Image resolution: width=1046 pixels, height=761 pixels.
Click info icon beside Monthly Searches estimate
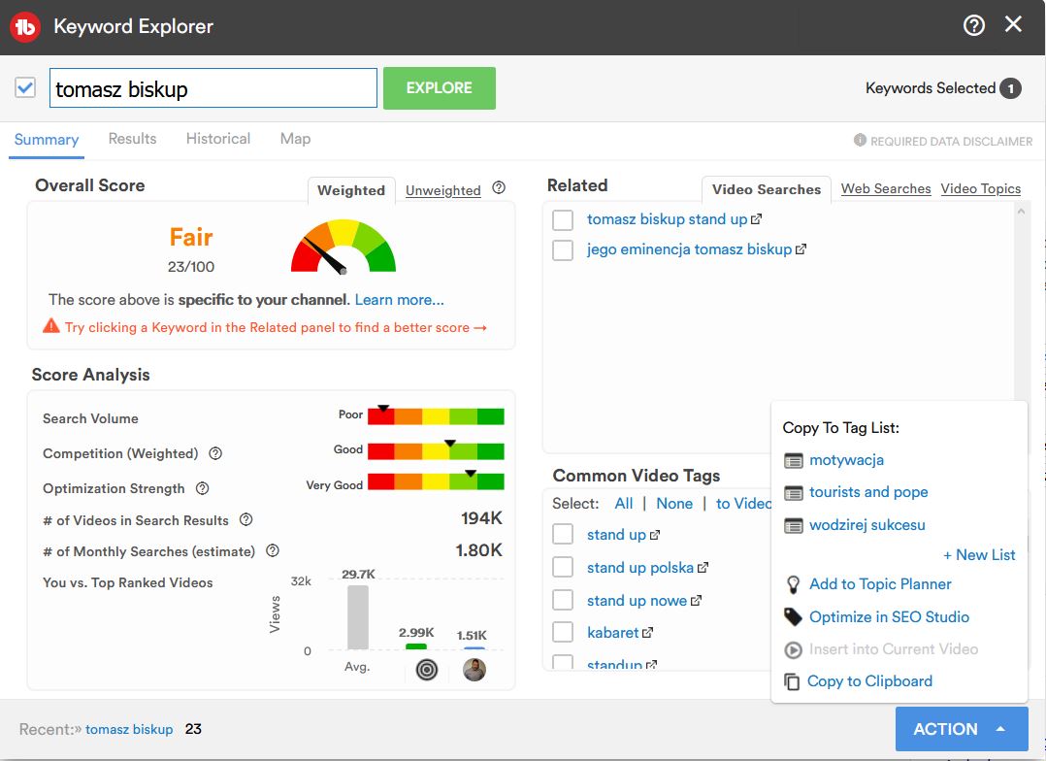point(273,550)
